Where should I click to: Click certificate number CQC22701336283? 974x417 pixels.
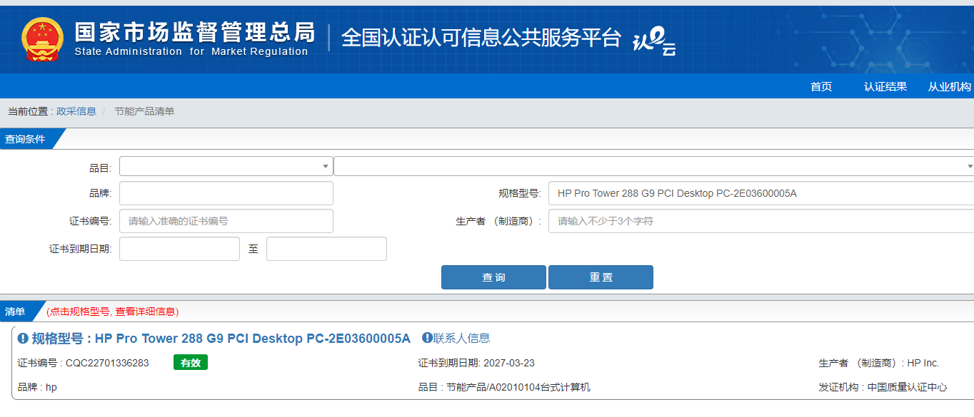(x=107, y=363)
